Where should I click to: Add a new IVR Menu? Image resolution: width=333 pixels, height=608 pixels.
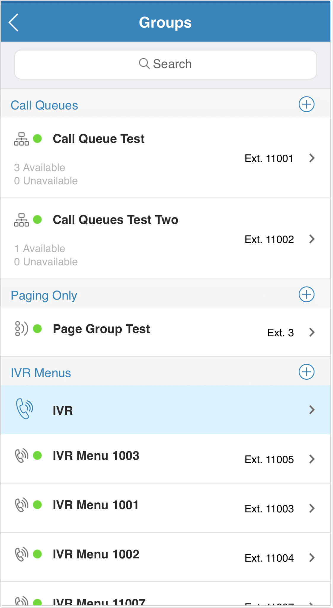coord(307,372)
